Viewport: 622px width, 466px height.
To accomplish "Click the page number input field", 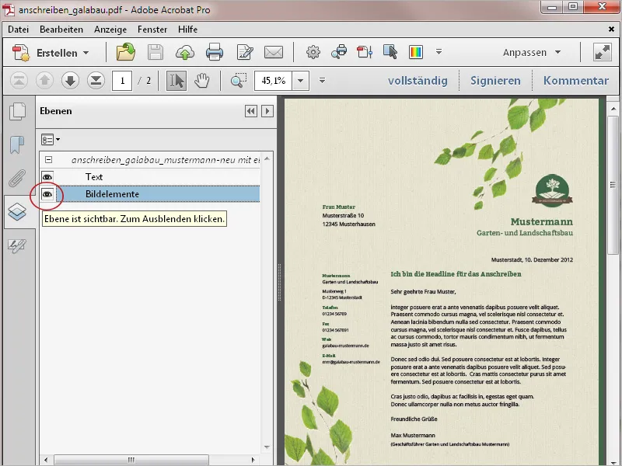I will click(122, 81).
